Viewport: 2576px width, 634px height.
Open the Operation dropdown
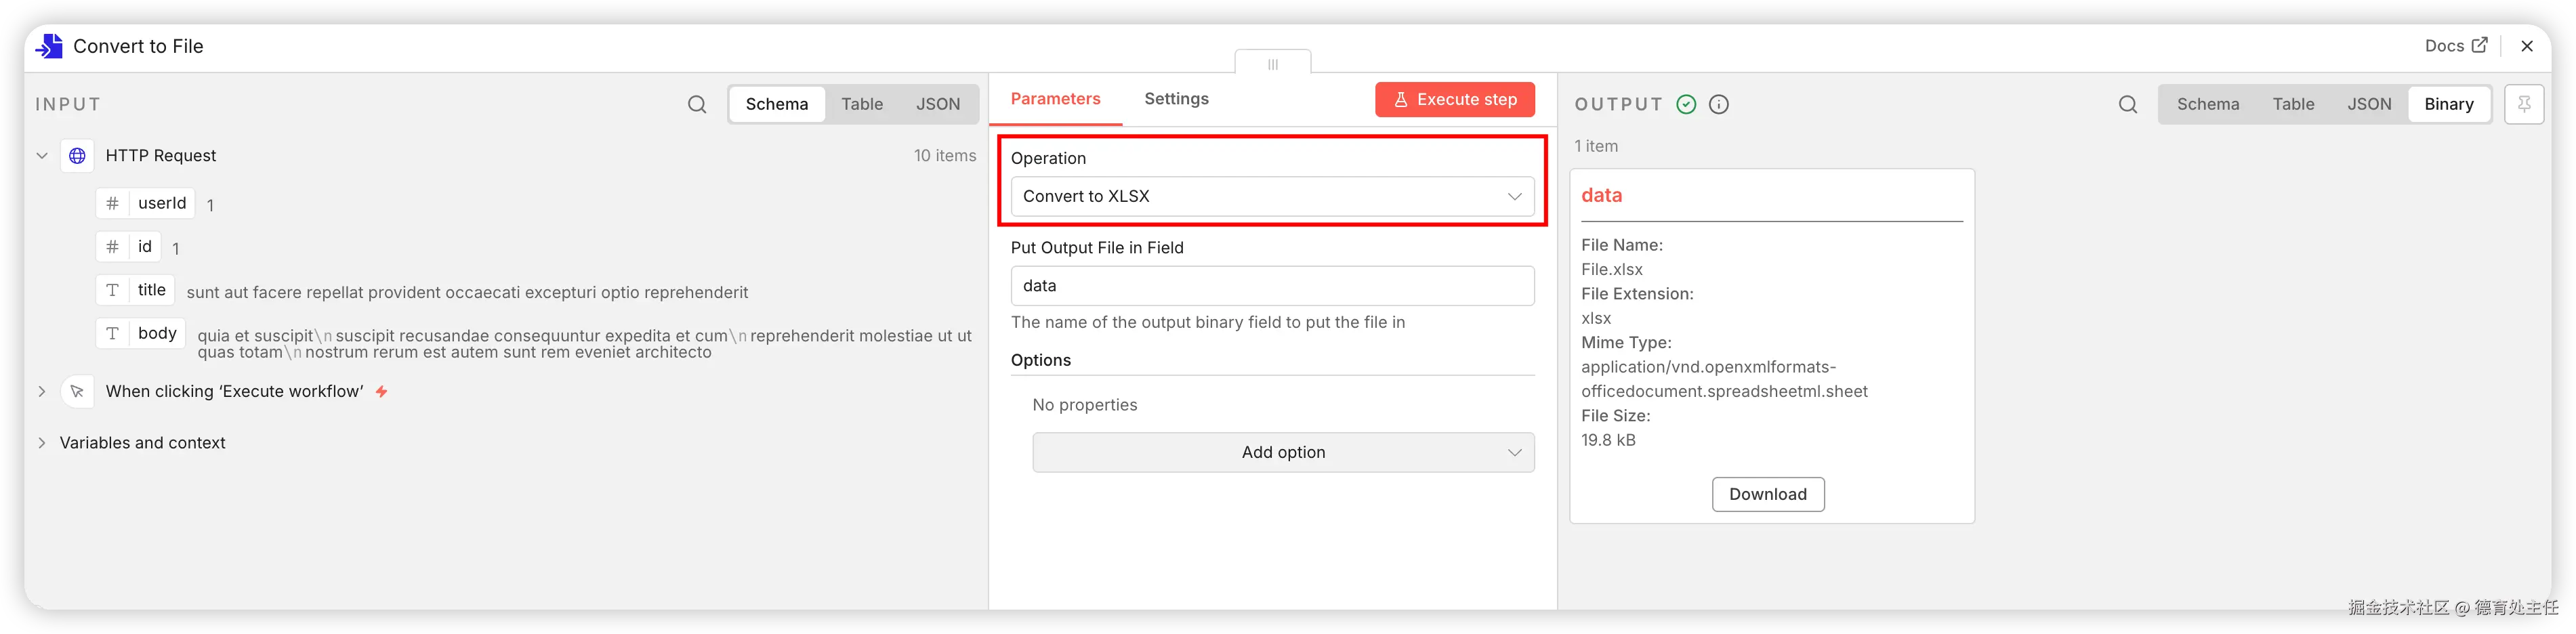coord(1272,196)
